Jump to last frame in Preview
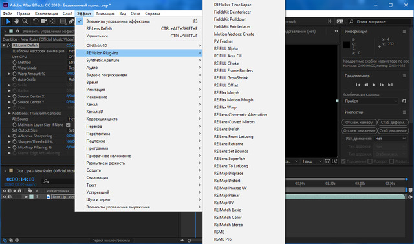414x244 pixels. tap(390, 85)
